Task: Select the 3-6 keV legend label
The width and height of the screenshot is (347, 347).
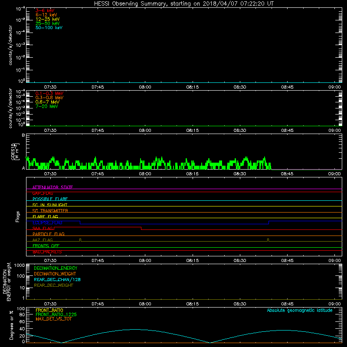Action: (45, 10)
